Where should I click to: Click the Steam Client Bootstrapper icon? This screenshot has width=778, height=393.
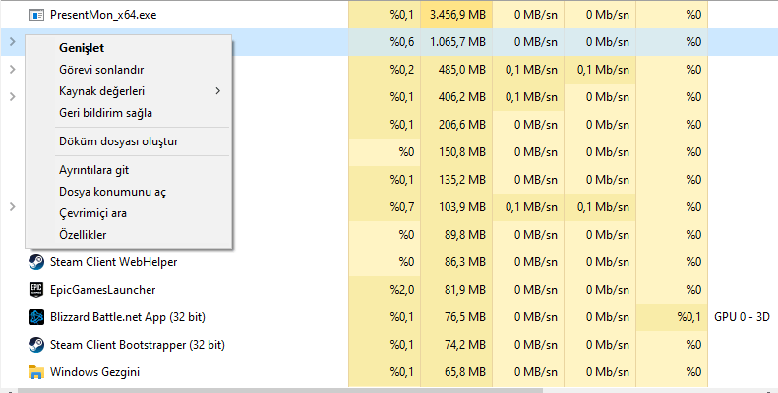point(36,345)
